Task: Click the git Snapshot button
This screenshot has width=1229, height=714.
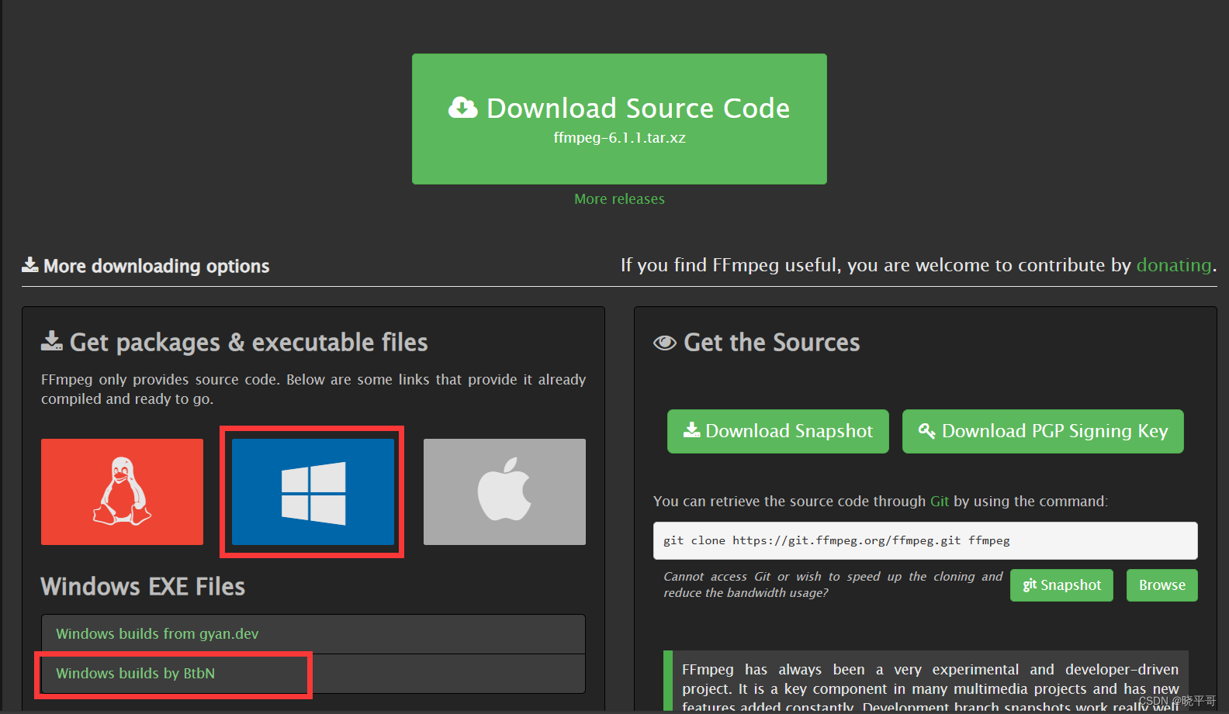Action: 1061,585
